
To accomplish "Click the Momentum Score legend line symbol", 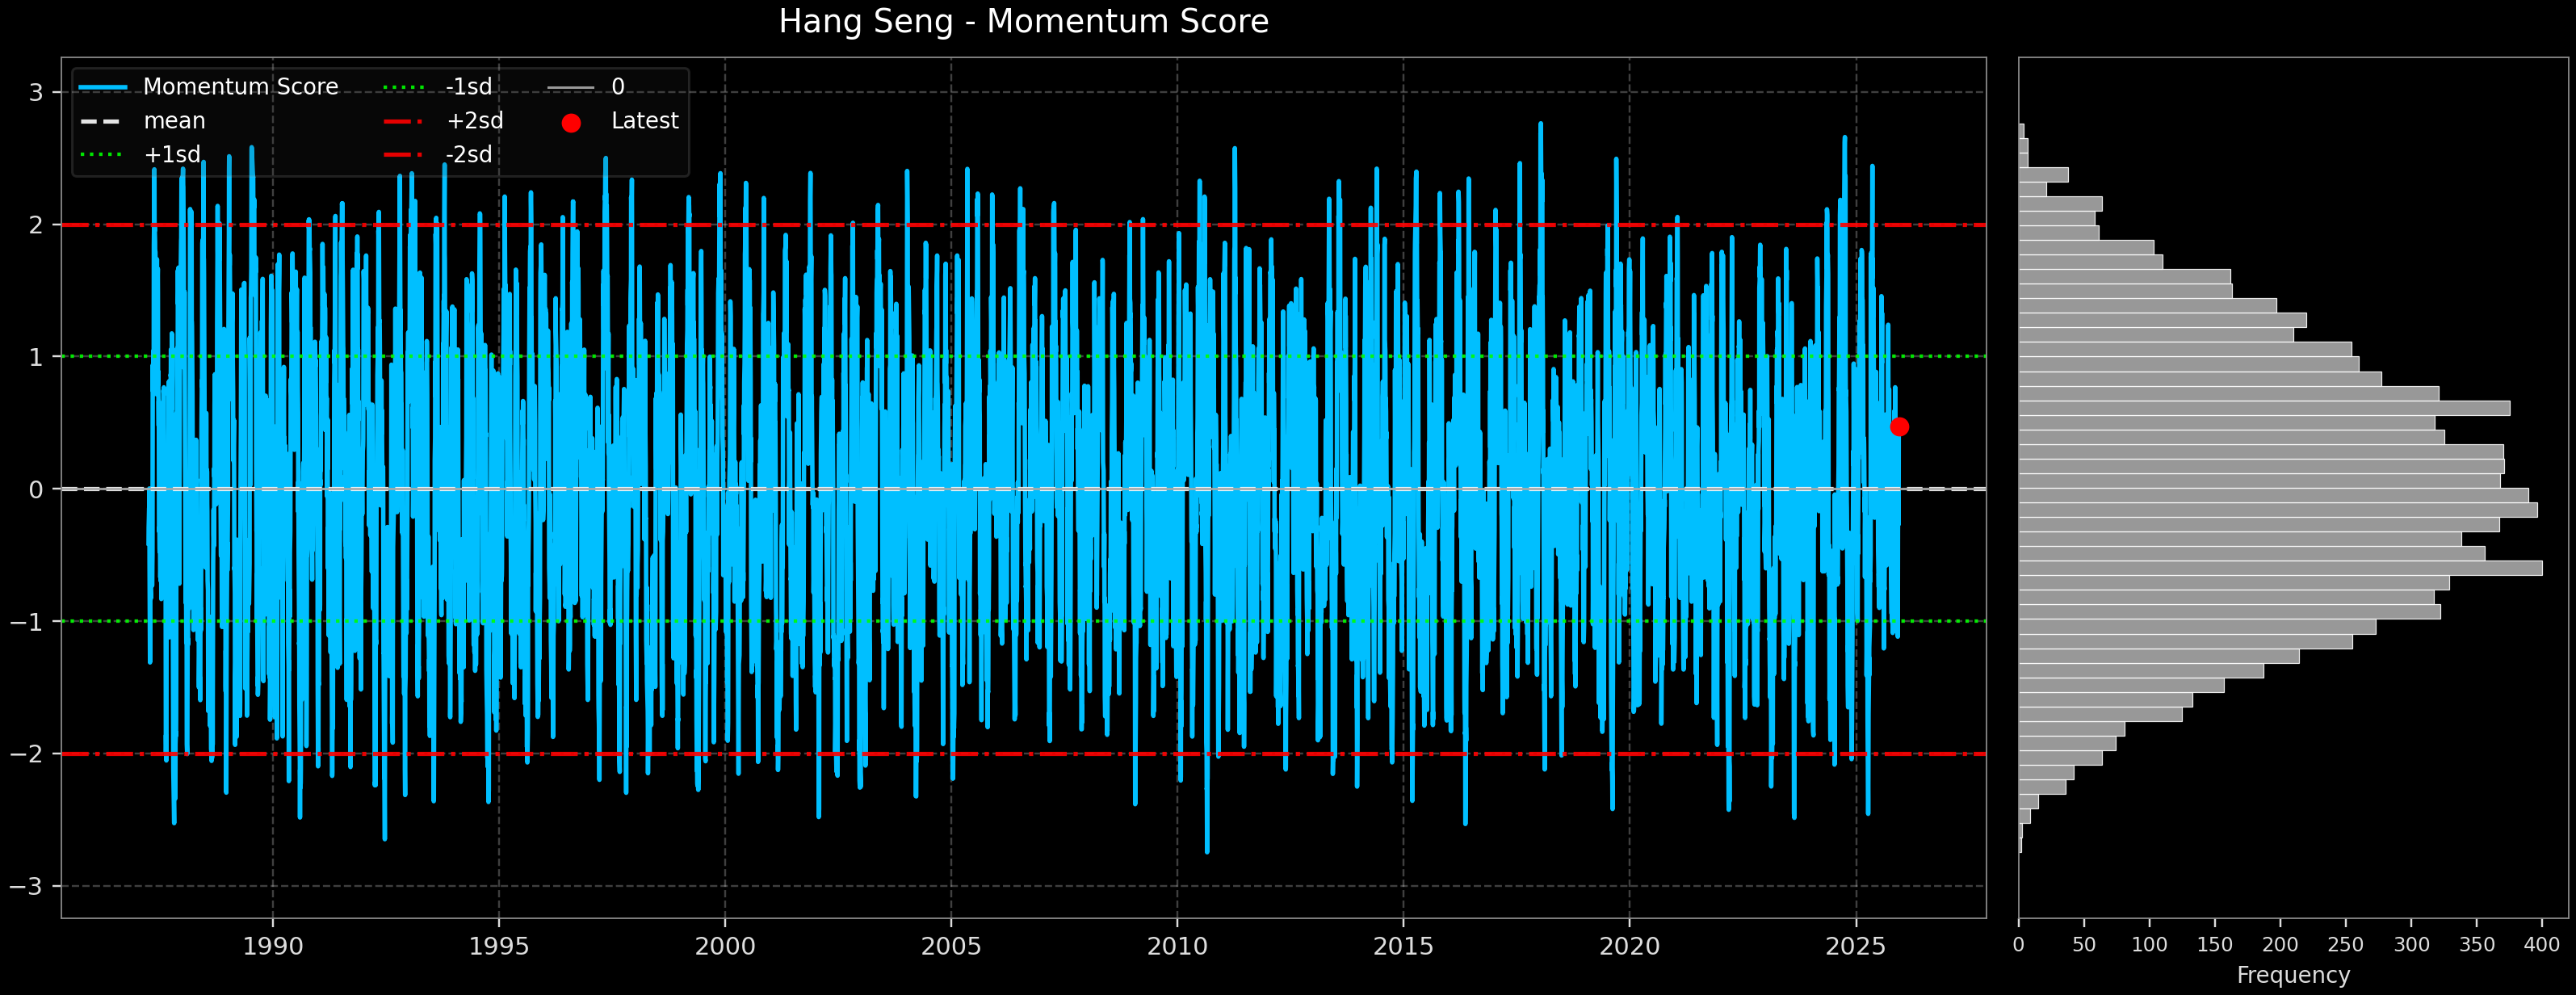I will tap(103, 86).
